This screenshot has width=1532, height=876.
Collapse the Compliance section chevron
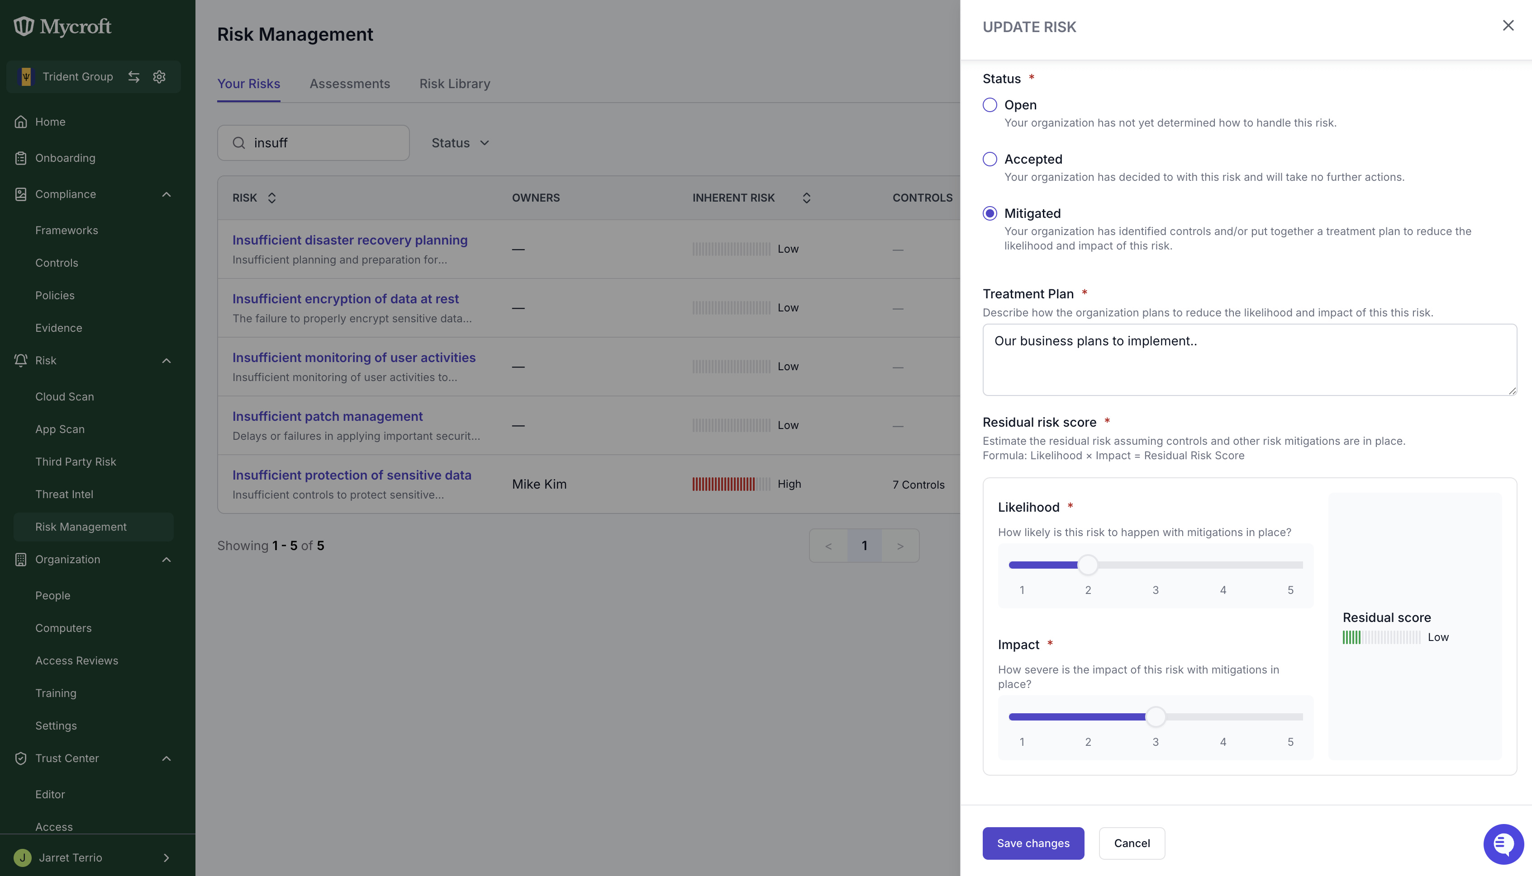point(166,194)
